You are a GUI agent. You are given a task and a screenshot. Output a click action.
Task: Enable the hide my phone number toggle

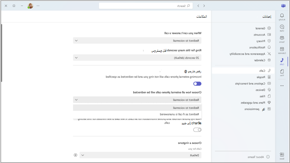(x=197, y=130)
